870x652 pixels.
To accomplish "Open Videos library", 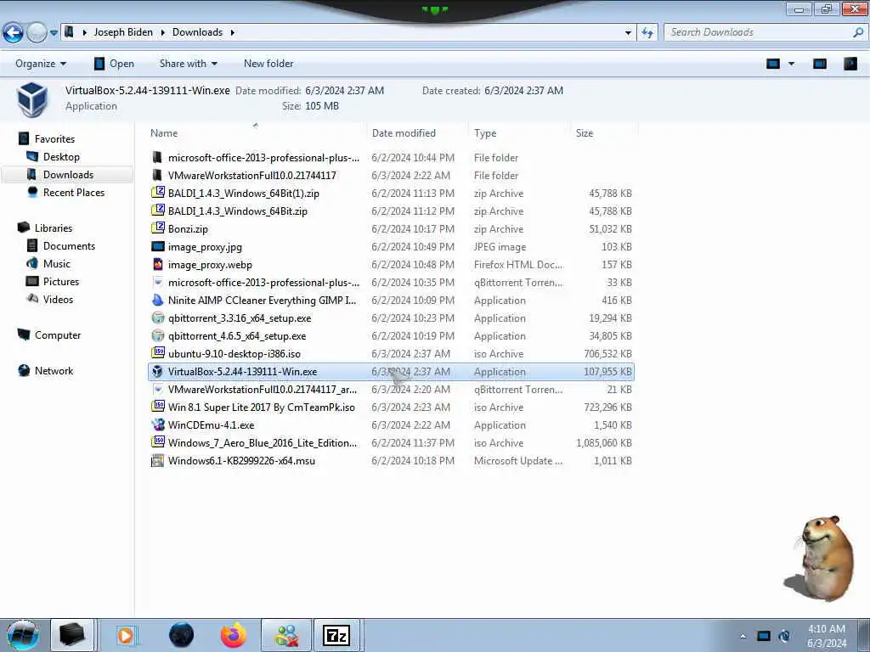I will pos(58,299).
